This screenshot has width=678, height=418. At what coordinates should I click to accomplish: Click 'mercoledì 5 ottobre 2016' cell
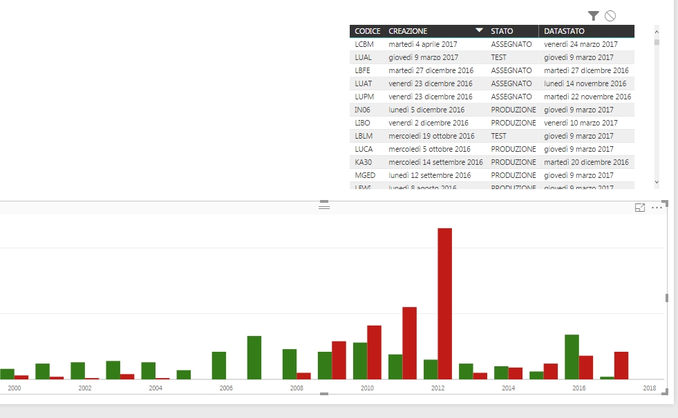(429, 149)
